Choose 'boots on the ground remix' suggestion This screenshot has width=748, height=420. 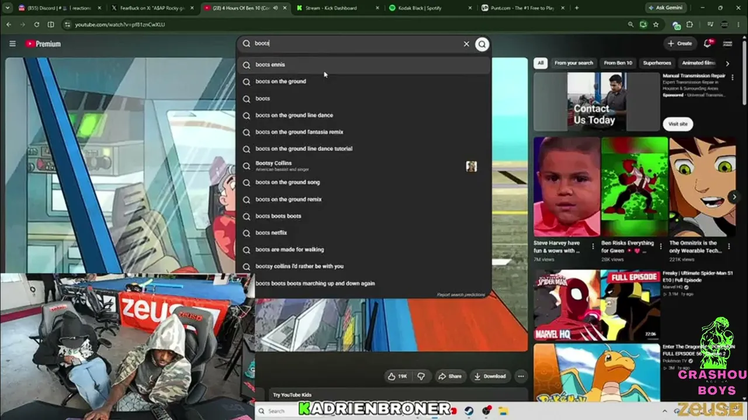coord(363,199)
